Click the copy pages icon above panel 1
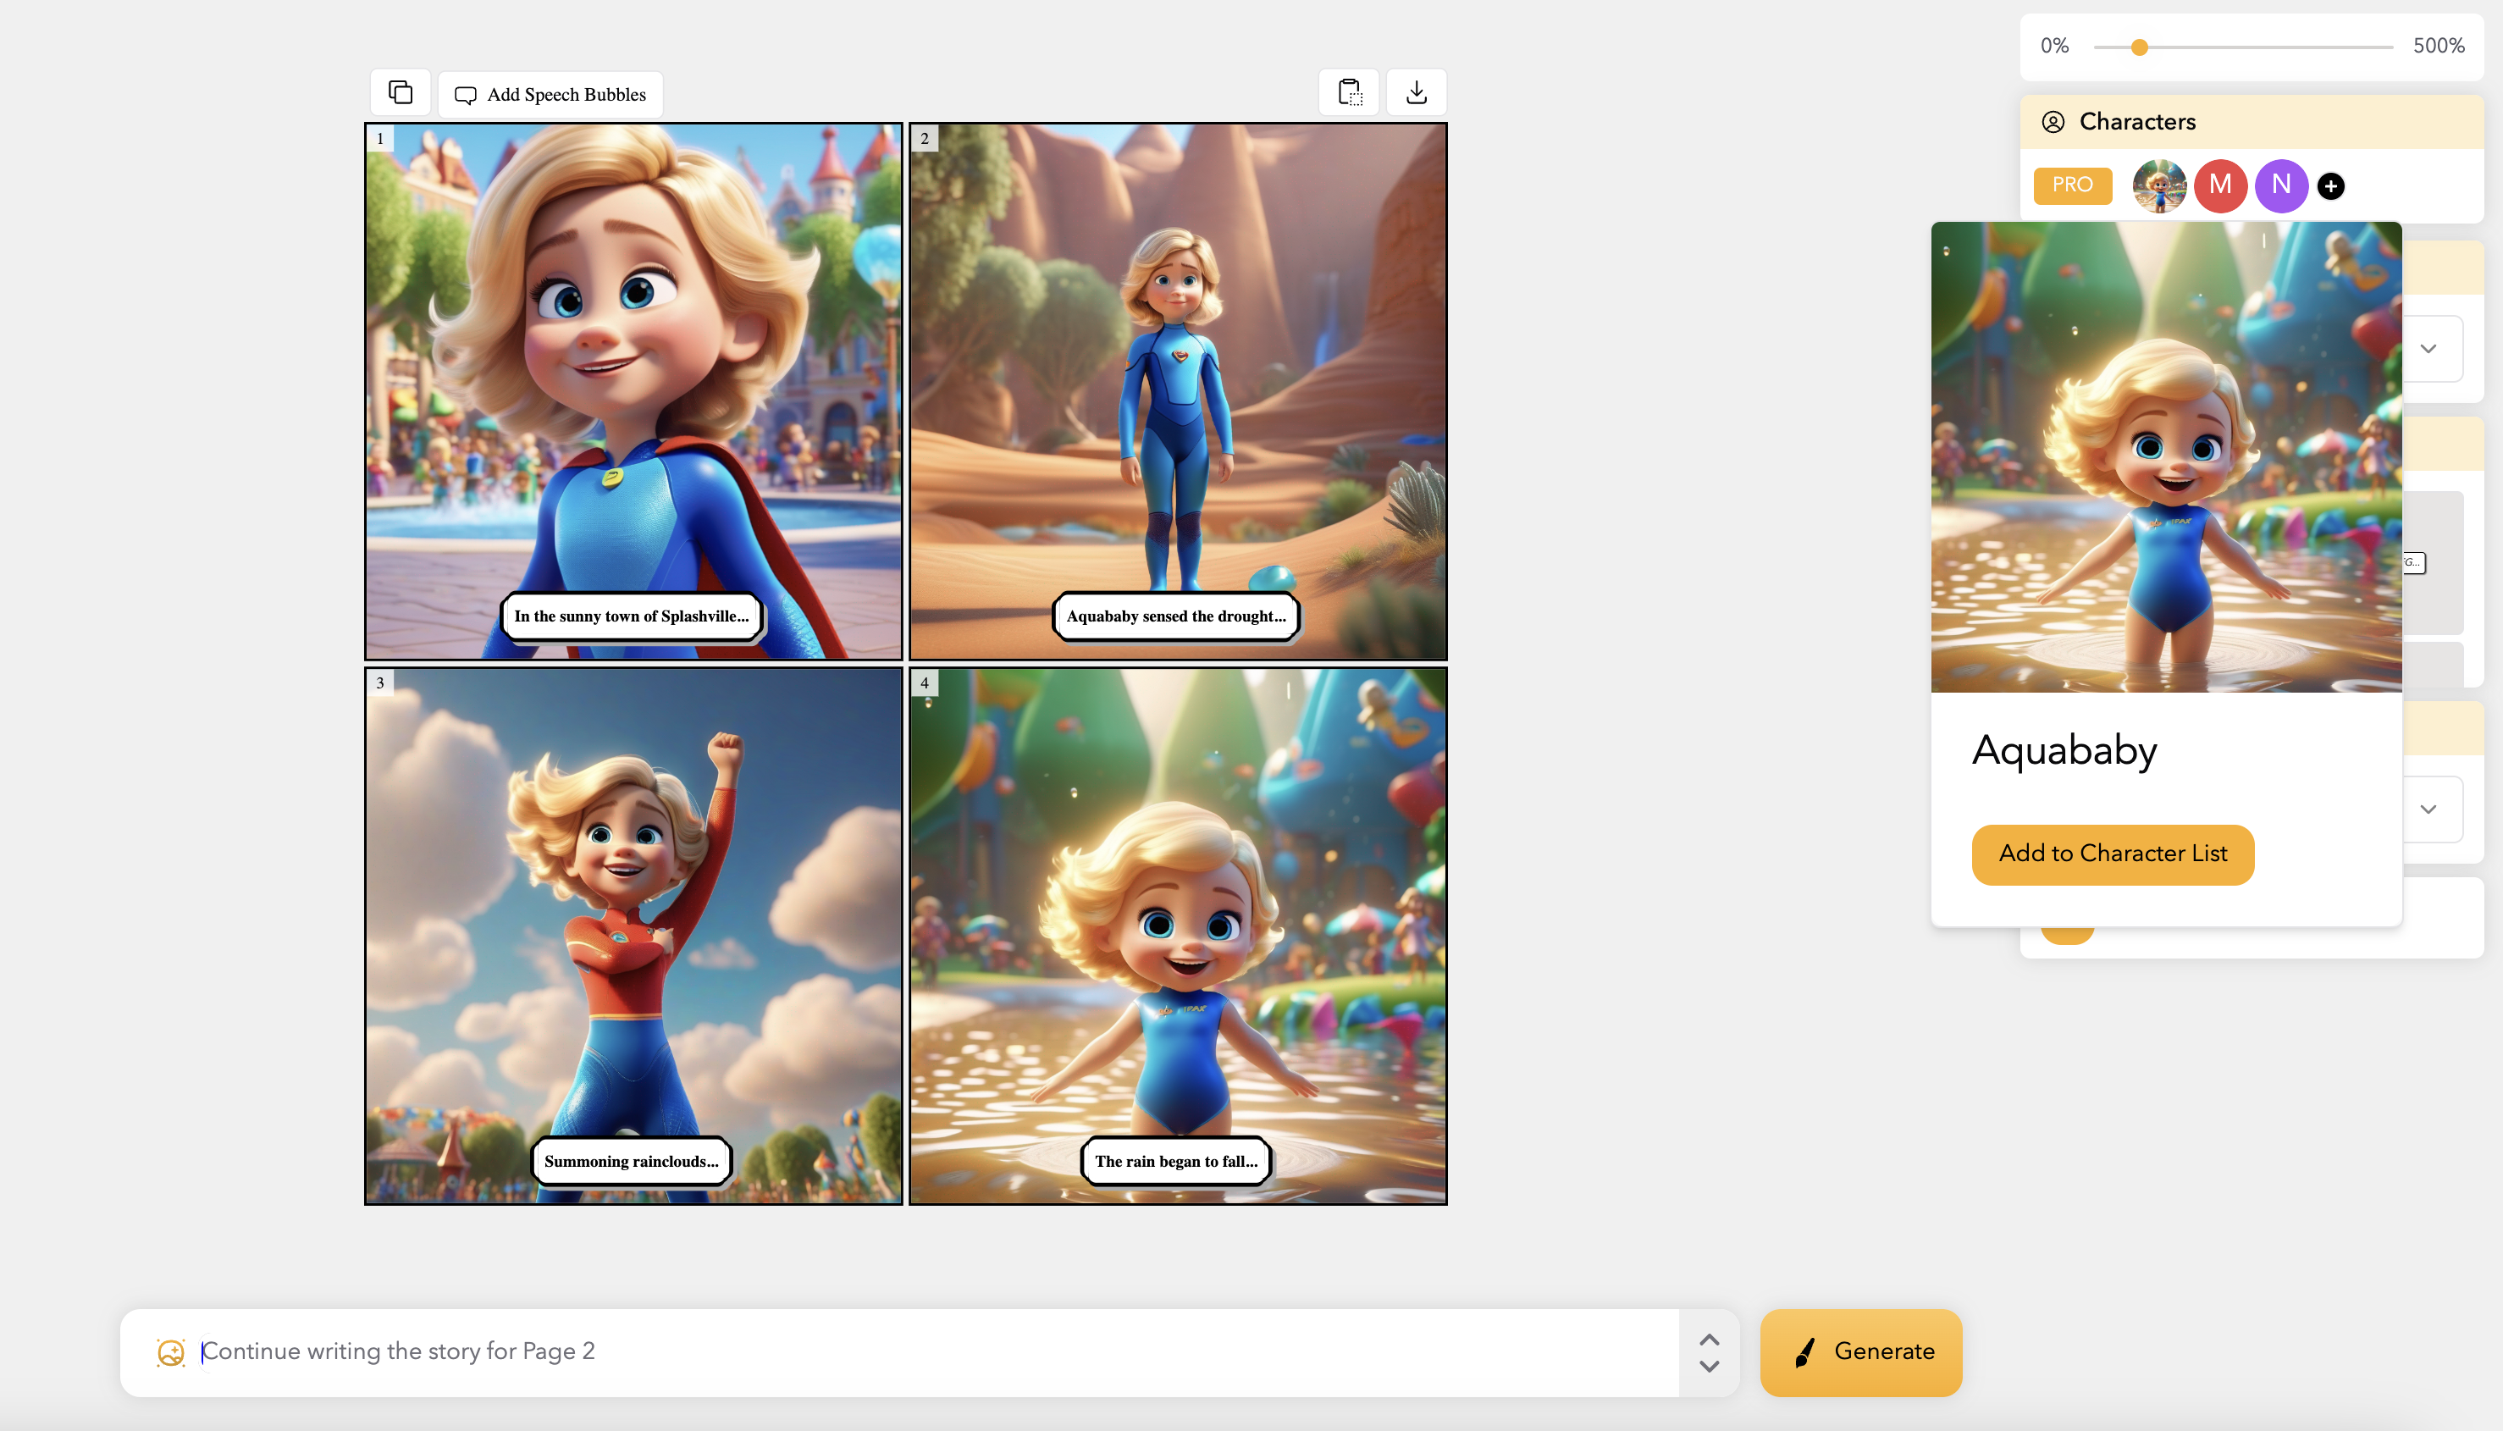 400,93
